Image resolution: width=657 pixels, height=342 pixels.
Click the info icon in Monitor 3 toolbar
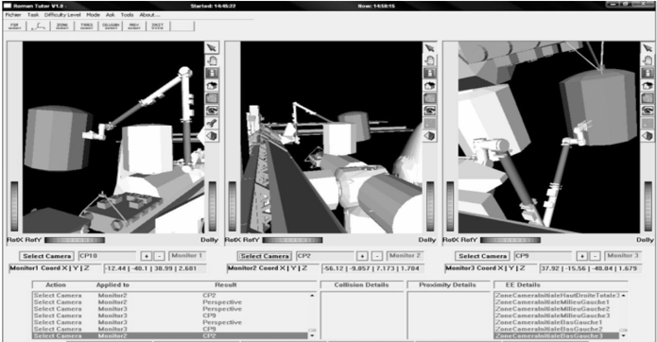point(648,73)
